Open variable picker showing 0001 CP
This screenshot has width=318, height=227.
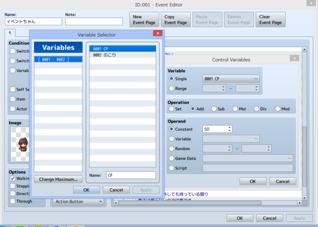[x=231, y=78]
